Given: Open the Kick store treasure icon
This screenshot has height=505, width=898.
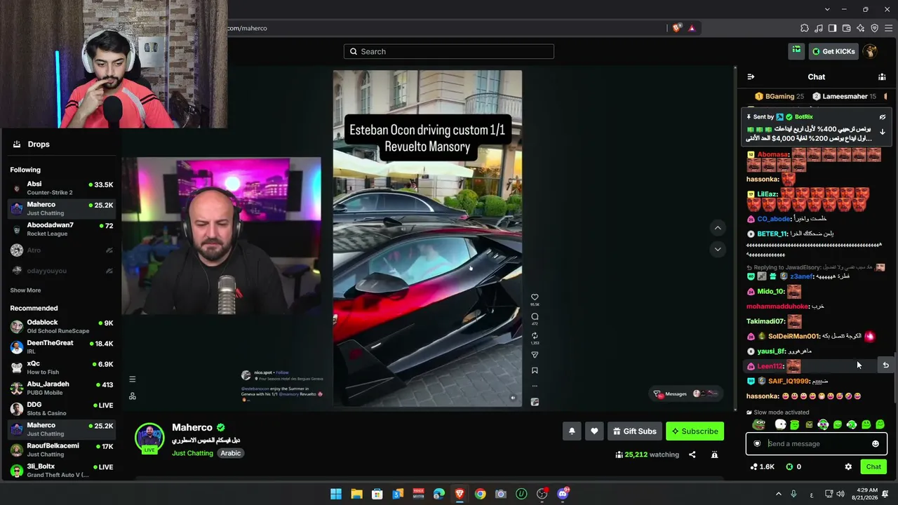Looking at the screenshot, I should pyautogui.click(x=796, y=50).
